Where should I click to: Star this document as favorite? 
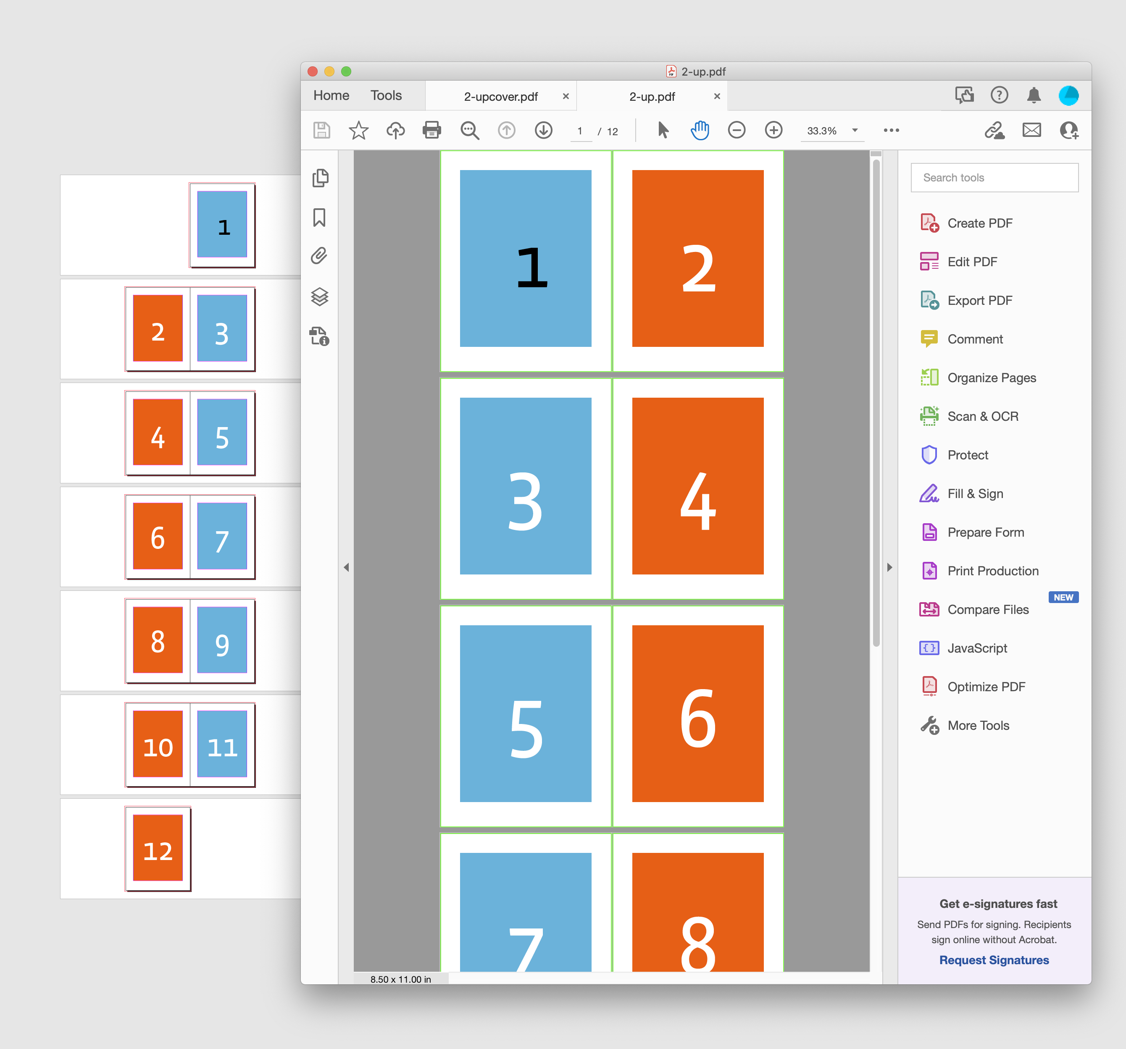(358, 130)
